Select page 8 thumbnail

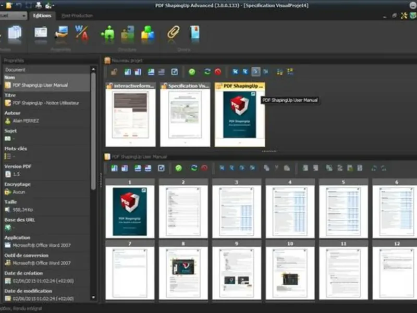pyautogui.click(x=183, y=270)
